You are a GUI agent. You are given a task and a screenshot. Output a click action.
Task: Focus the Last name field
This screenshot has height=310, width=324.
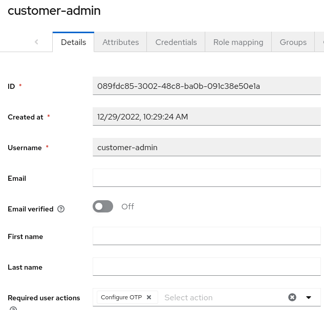(207, 267)
